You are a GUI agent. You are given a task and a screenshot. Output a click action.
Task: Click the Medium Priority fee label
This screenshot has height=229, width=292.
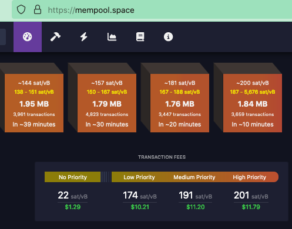click(x=194, y=177)
